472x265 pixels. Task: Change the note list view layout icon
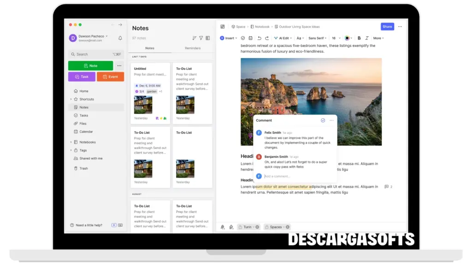[208, 38]
